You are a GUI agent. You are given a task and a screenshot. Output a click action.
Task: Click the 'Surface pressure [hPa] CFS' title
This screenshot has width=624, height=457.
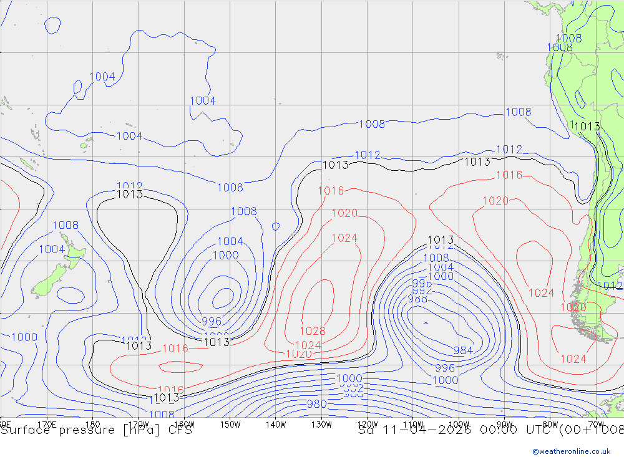[96, 430]
